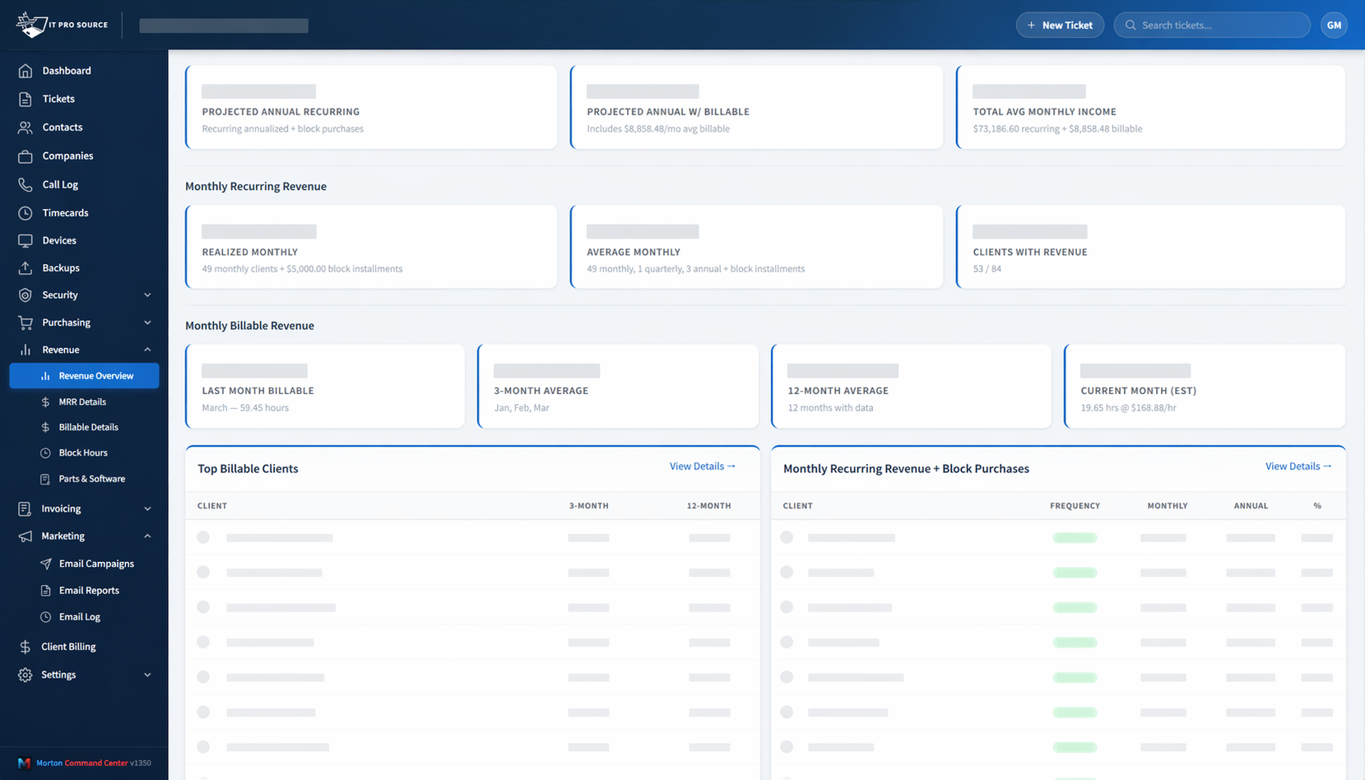Viewport: 1365px width, 780px height.
Task: Click the Call Log phone icon
Action: tap(26, 184)
